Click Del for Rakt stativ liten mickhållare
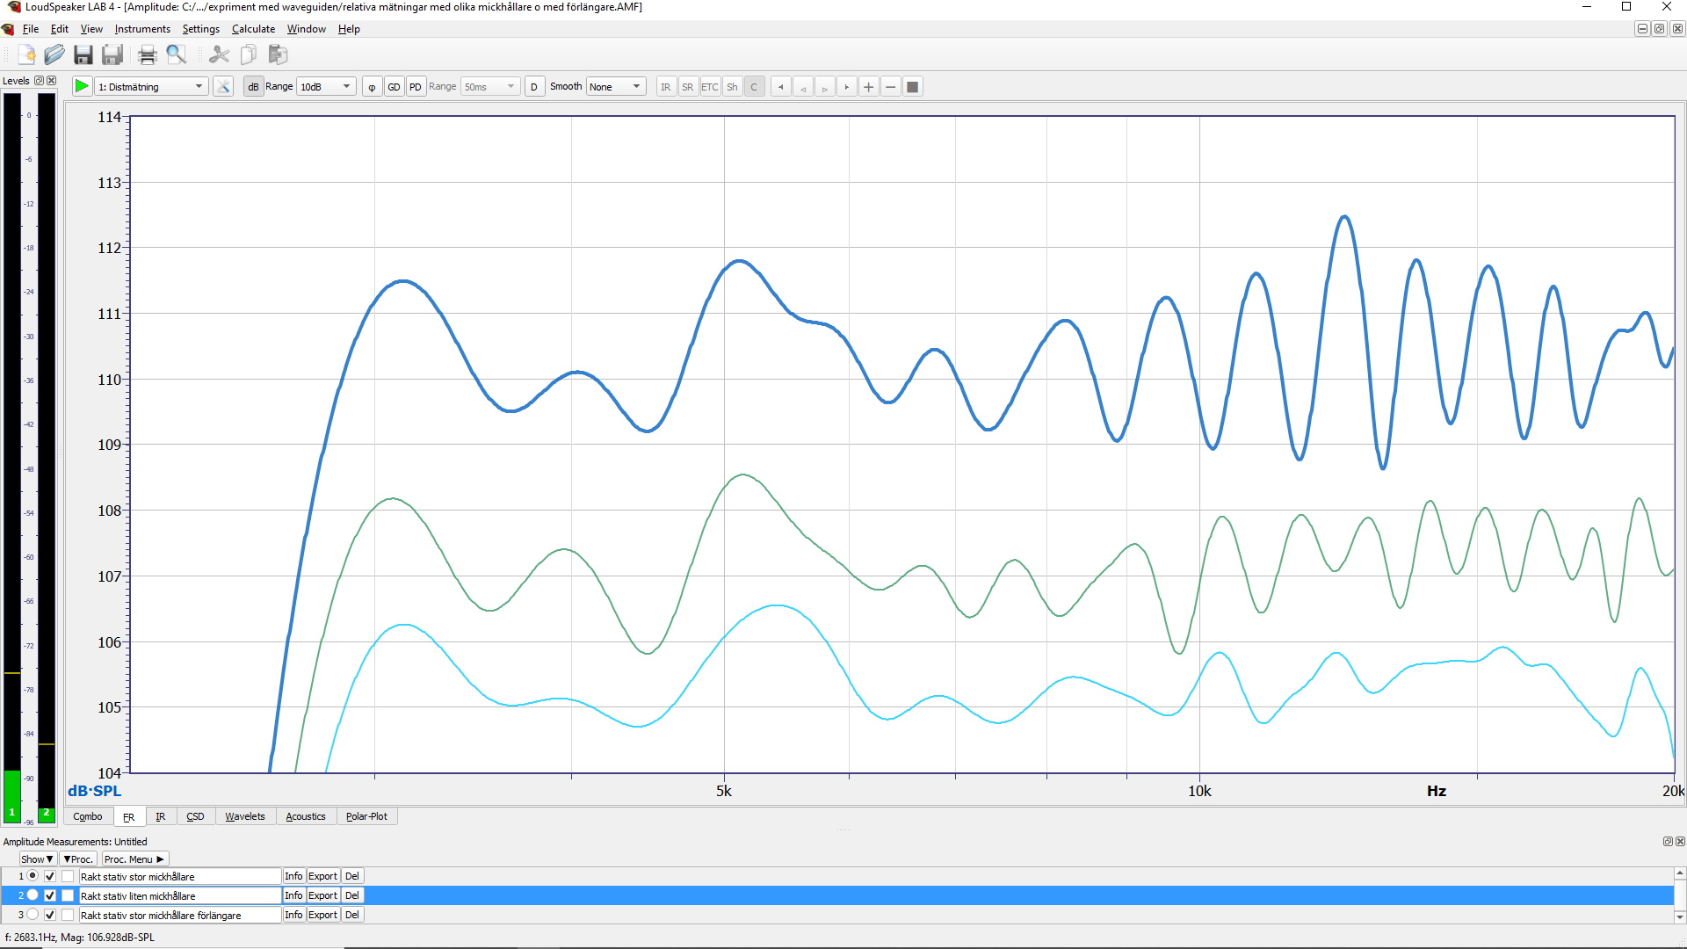This screenshot has height=949, width=1687. 352,895
